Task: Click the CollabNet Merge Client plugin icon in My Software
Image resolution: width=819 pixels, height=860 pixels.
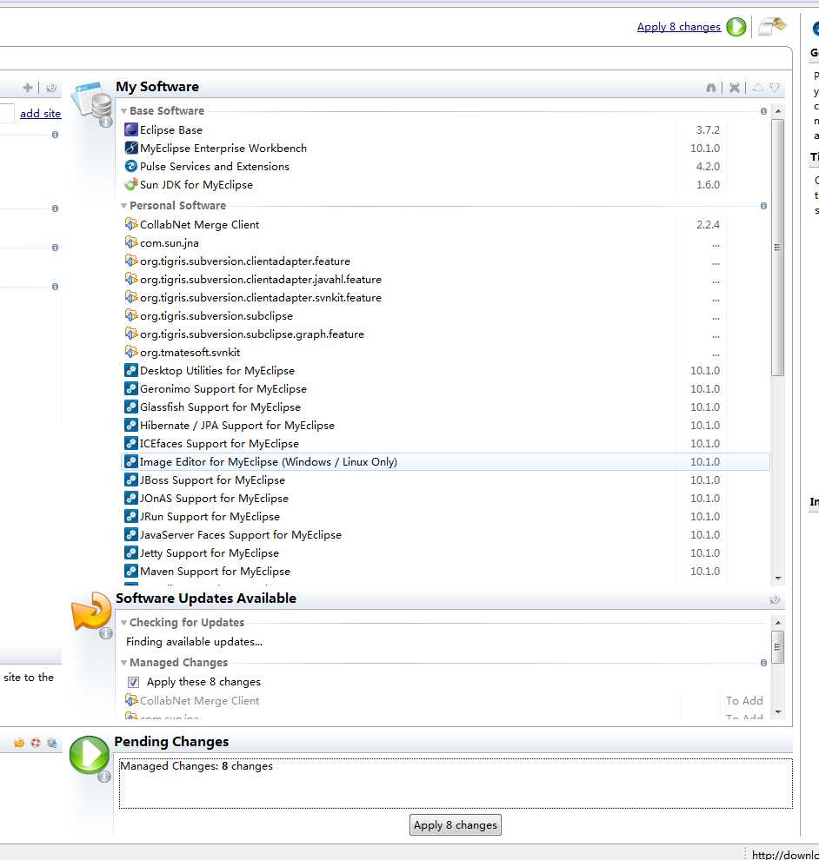Action: click(x=131, y=224)
